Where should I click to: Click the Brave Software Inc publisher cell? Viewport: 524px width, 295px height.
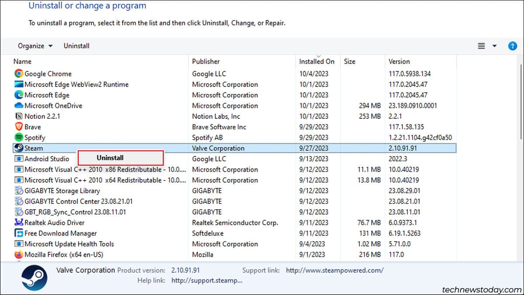(x=219, y=127)
